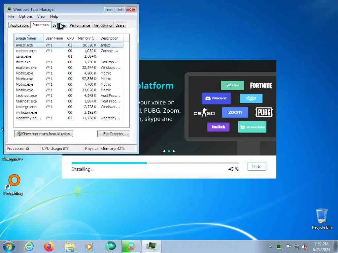The width and height of the screenshot is (338, 253).
Task: Click the CS:GO logo in installer
Action: click(204, 113)
